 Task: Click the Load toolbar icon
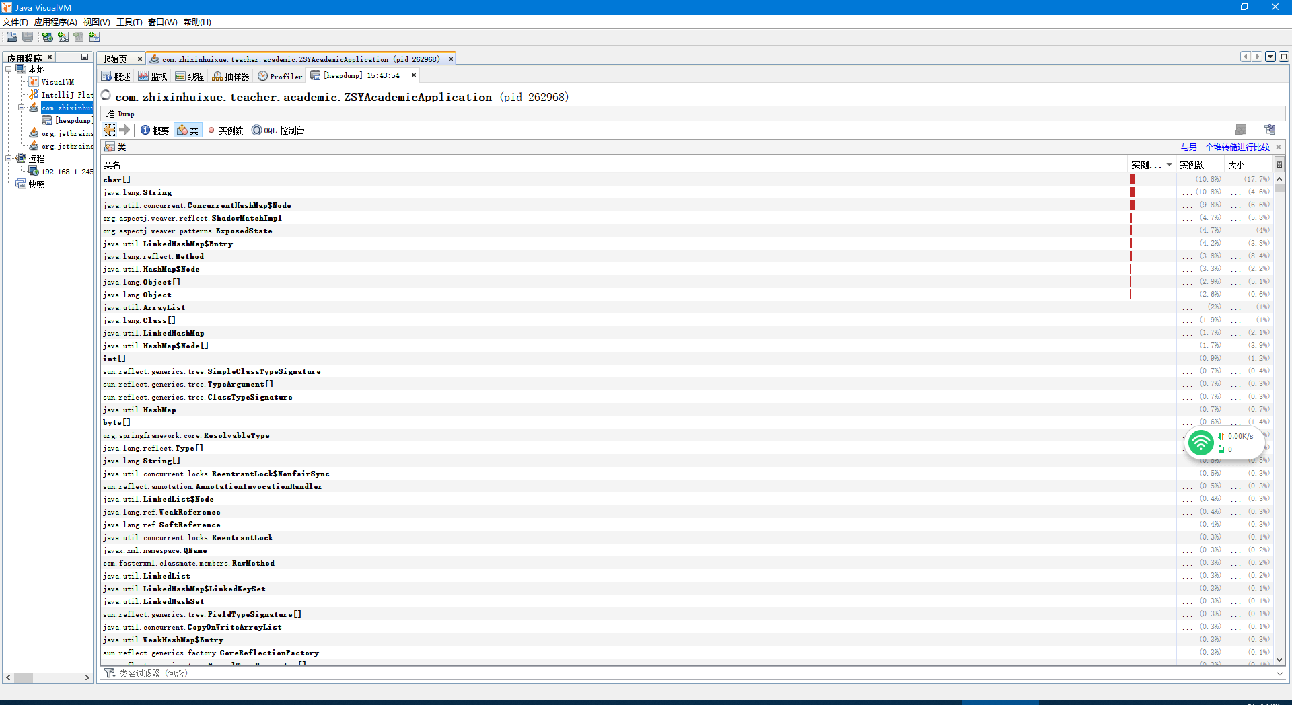click(x=12, y=36)
